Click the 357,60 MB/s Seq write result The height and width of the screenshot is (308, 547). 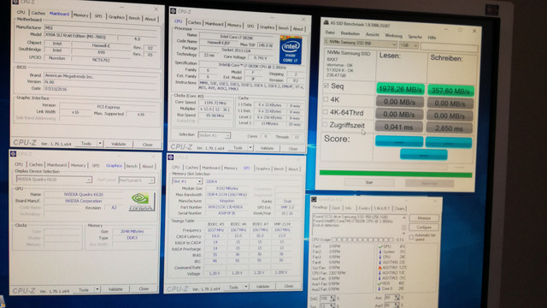coord(450,91)
